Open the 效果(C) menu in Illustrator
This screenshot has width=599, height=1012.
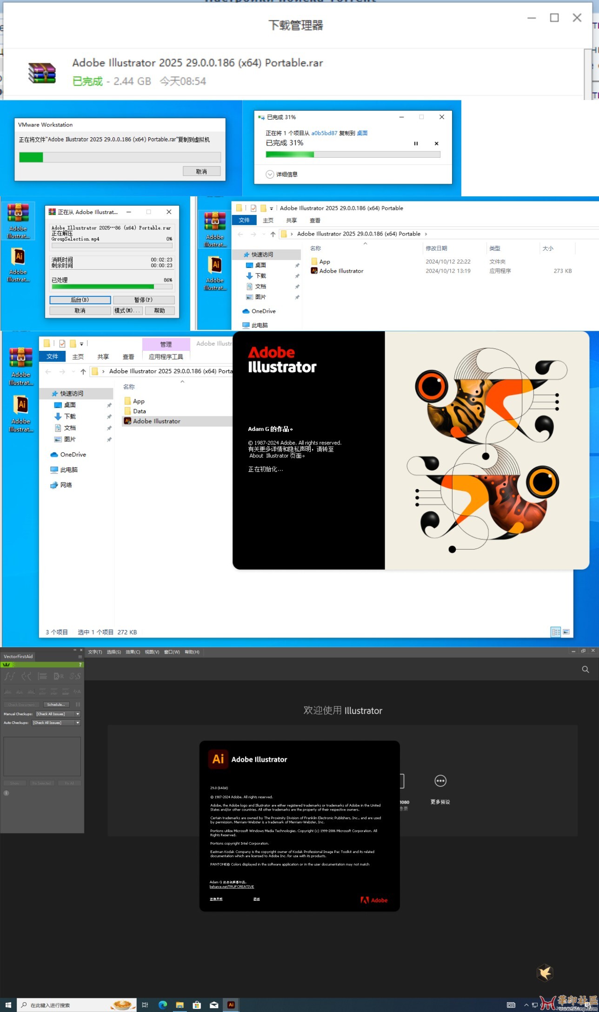coord(133,652)
